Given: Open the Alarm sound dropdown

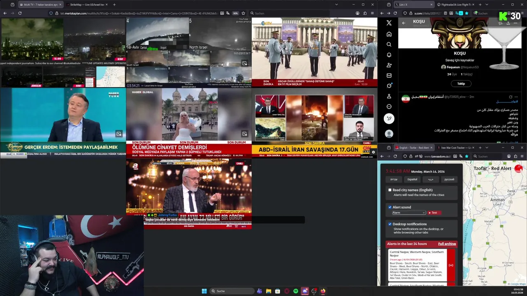Looking at the screenshot, I should click(x=408, y=213).
